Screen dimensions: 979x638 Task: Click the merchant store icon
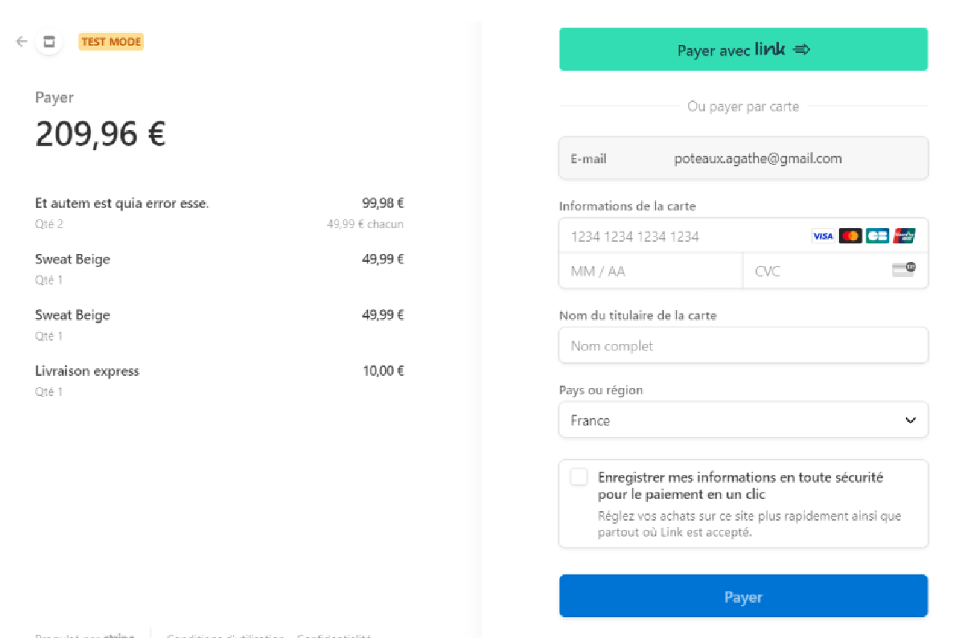[49, 42]
